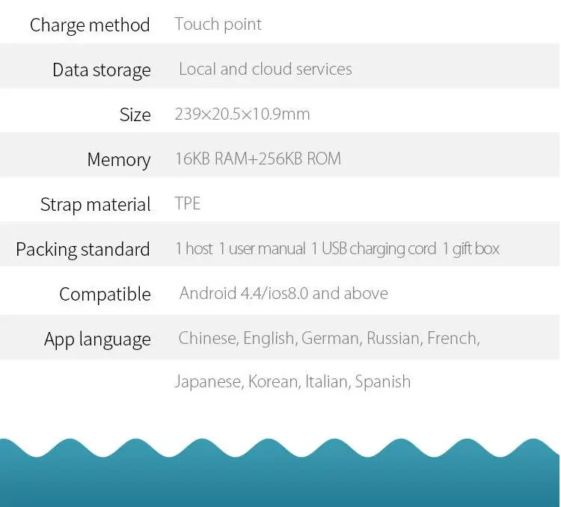The width and height of the screenshot is (561, 507).
Task: Click the '239×20.5×10.9mm' value
Action: point(242,114)
